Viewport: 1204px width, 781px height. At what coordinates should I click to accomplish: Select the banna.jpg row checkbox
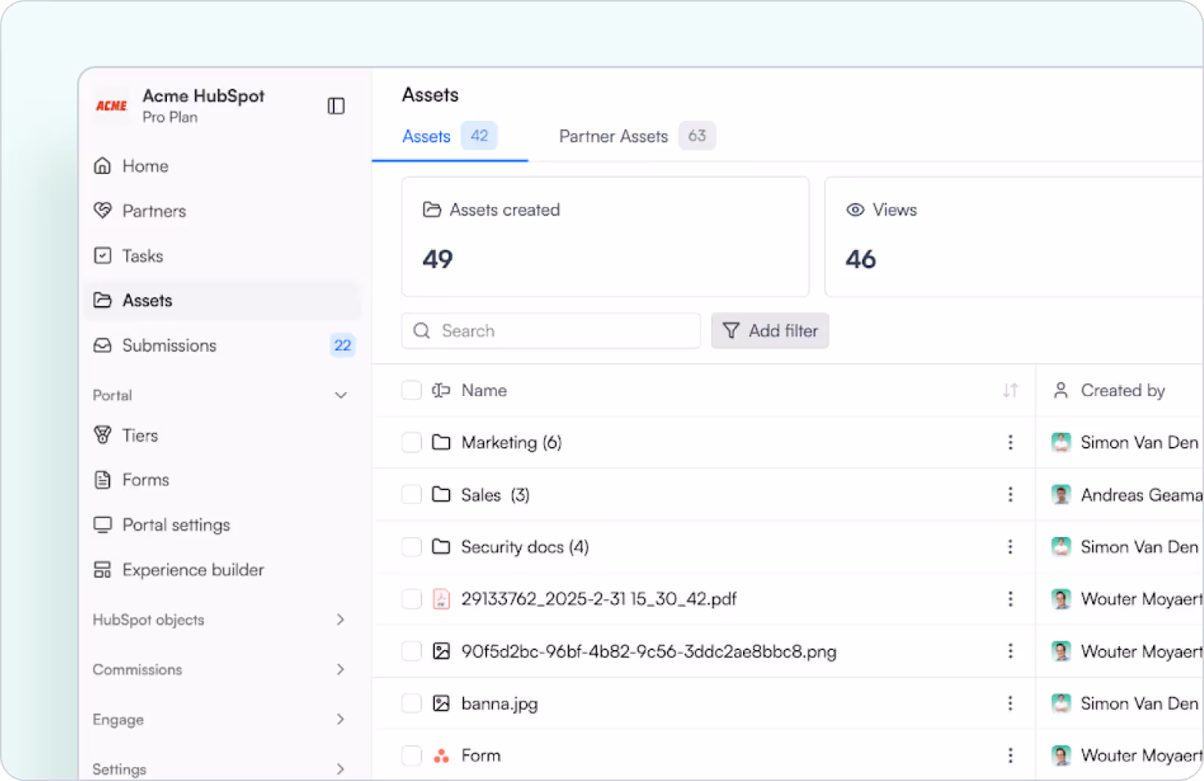tap(412, 703)
